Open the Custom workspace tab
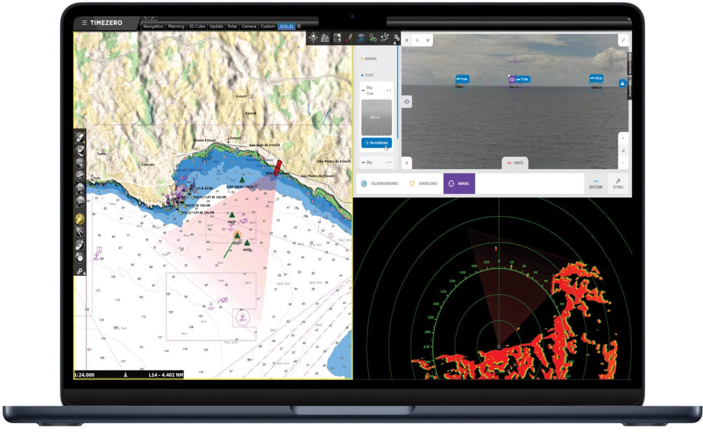Viewport: 703px width, 433px height. (x=267, y=26)
